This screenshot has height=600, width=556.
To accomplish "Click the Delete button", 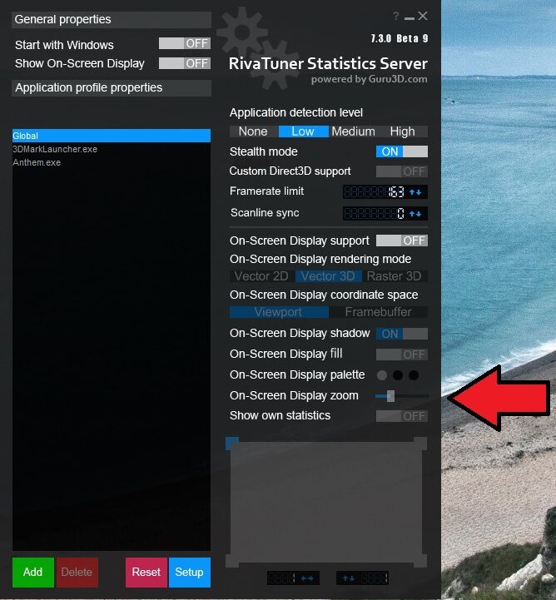I will click(77, 572).
